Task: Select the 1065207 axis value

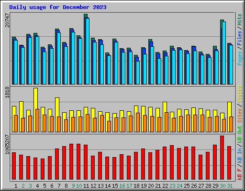Action: 7,145
